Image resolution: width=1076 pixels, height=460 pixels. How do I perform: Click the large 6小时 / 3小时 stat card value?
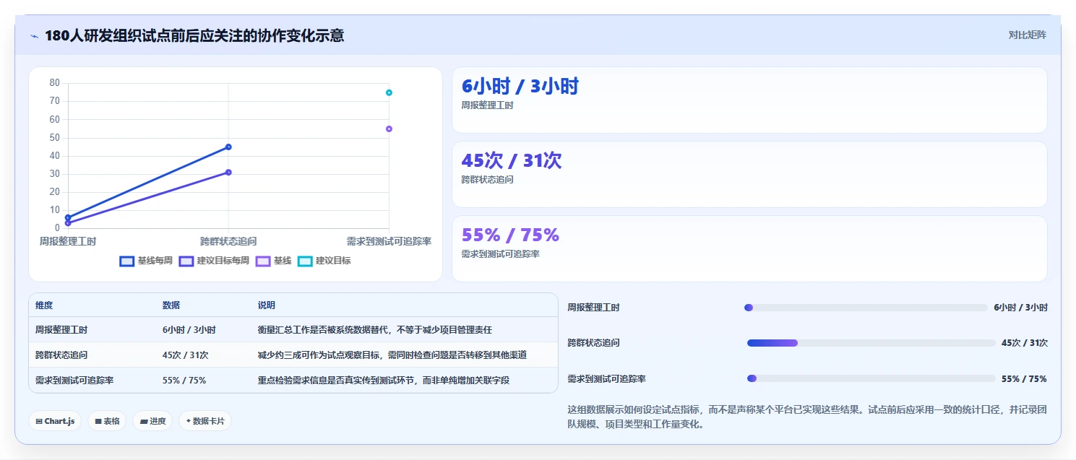(x=520, y=87)
